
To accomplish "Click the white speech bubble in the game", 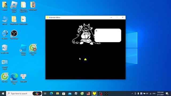I will (108, 35).
